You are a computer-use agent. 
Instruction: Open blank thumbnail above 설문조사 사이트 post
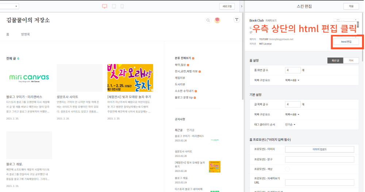pos(80,78)
